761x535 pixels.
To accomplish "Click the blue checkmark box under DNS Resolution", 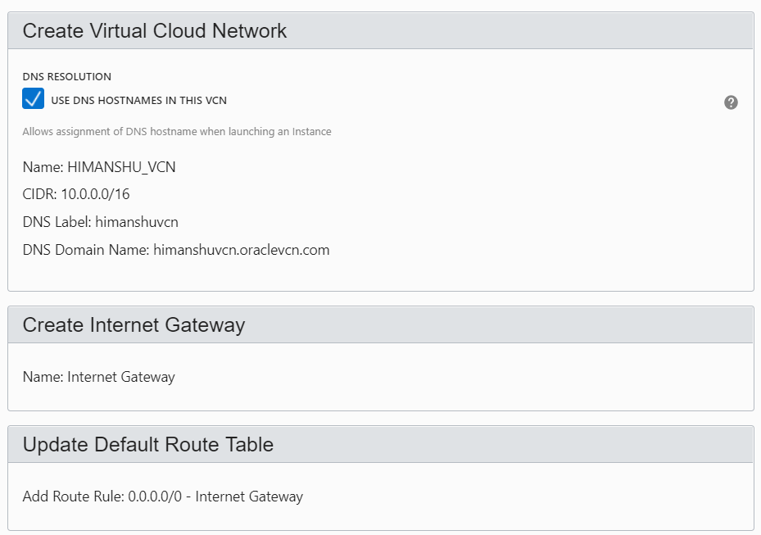I will (x=33, y=98).
